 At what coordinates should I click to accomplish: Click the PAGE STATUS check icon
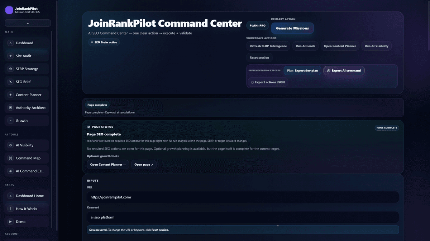pos(89,127)
